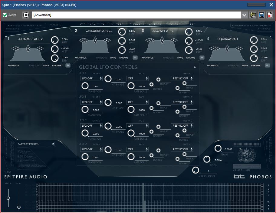
Task: Click the MIDI Channel knob
Action: pos(195,170)
